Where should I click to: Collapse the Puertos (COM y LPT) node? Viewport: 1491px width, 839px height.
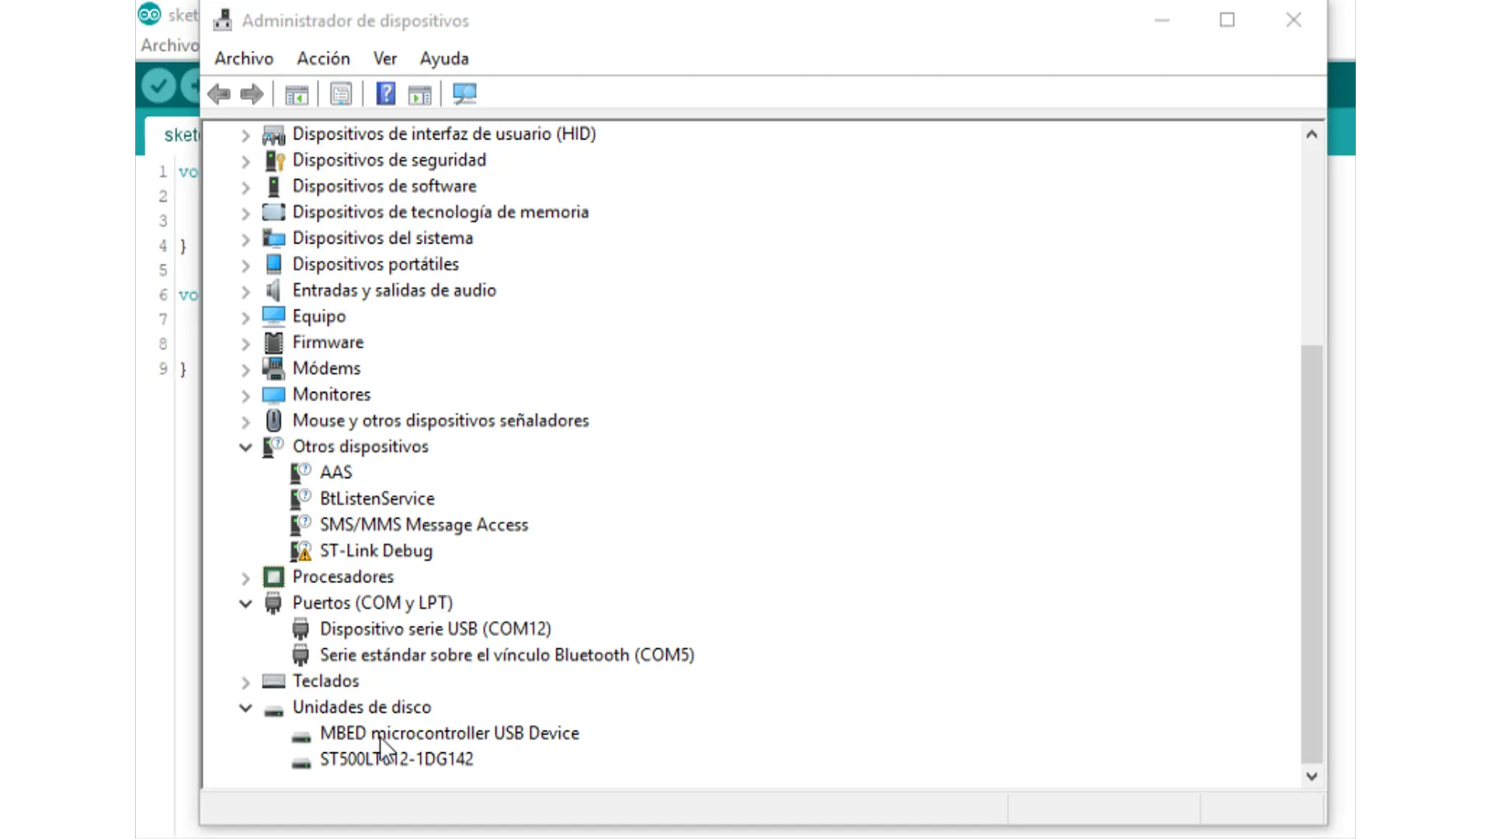(245, 603)
